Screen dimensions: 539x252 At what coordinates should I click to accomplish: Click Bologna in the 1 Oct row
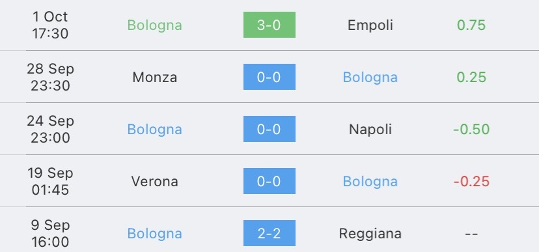(x=155, y=25)
